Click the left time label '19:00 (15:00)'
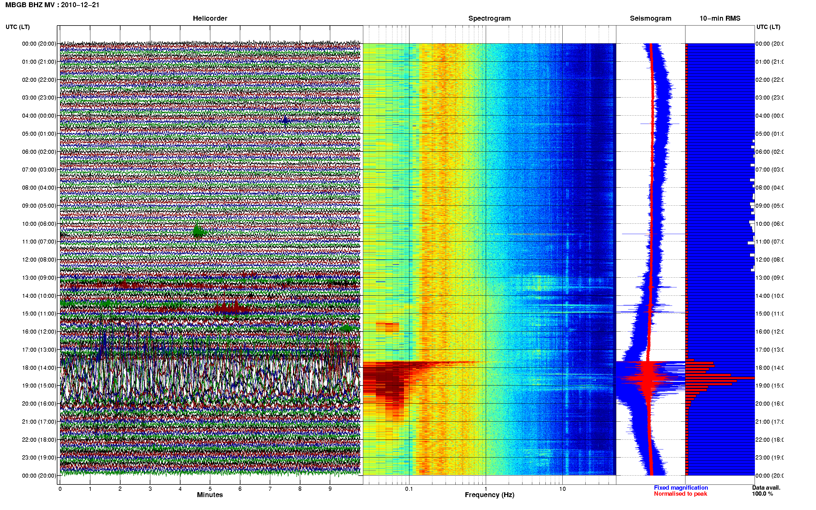Image resolution: width=816 pixels, height=510 pixels. [x=39, y=386]
